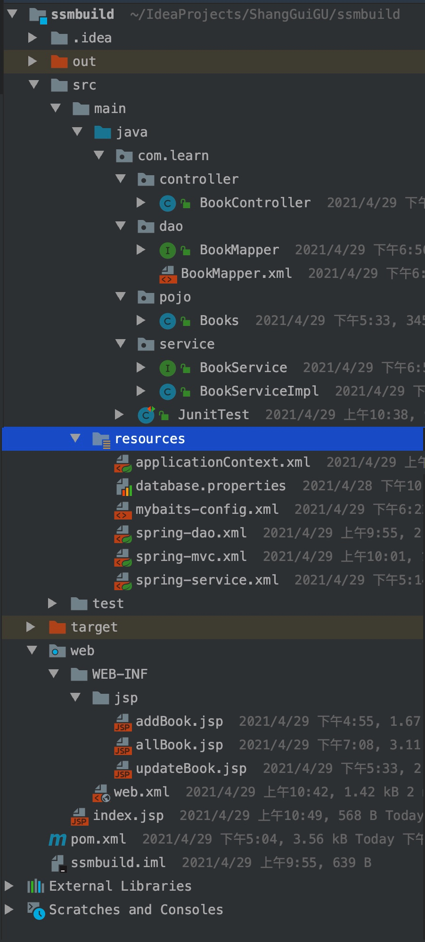Click the Maven pom.xml icon
425x942 pixels.
coord(57,839)
